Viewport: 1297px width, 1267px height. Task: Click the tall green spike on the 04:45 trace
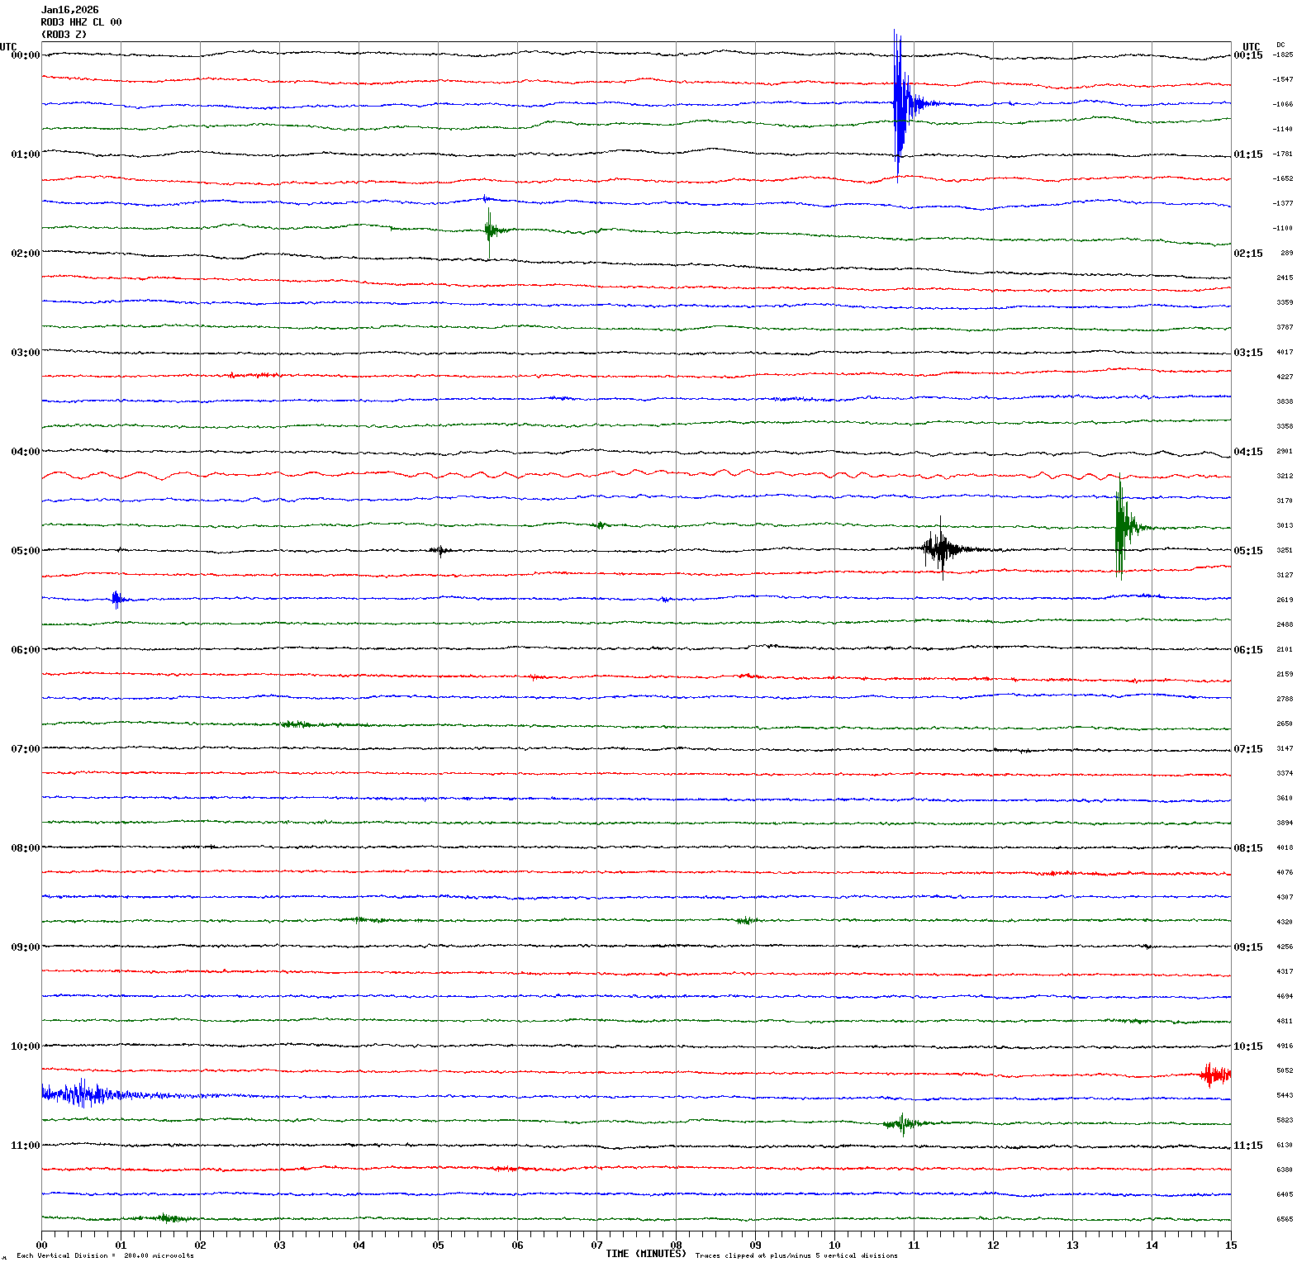(1121, 525)
